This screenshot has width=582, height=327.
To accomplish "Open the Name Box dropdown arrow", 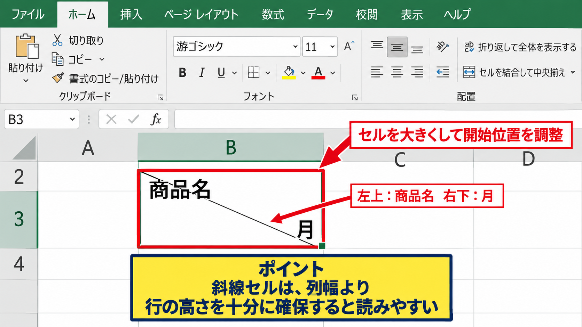I will pos(72,119).
